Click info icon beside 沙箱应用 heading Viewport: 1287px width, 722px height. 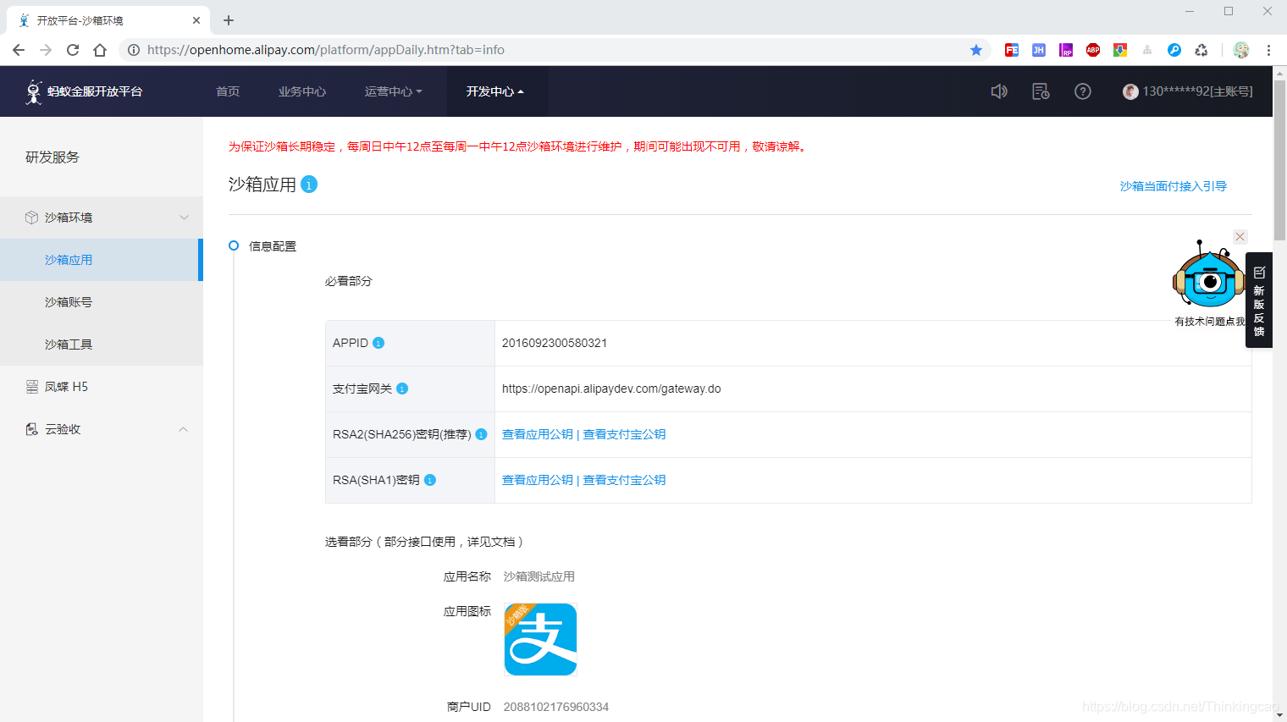pyautogui.click(x=309, y=185)
